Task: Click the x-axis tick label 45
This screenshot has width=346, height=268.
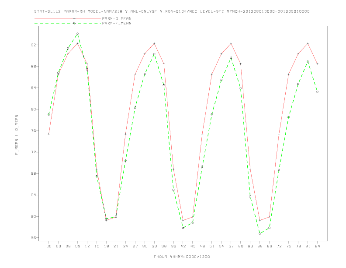Action: [193, 246]
